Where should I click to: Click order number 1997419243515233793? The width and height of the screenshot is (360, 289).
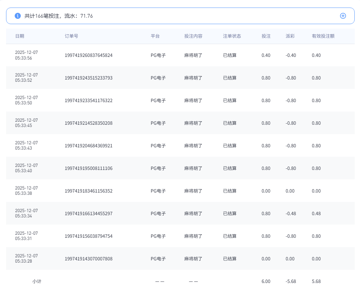click(x=89, y=78)
